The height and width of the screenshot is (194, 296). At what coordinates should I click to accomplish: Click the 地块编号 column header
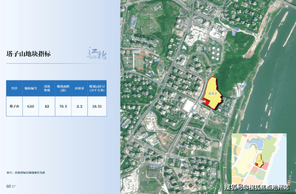pos(30,88)
